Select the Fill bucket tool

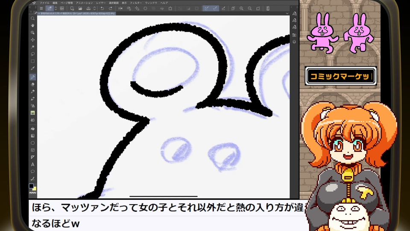pos(33,129)
